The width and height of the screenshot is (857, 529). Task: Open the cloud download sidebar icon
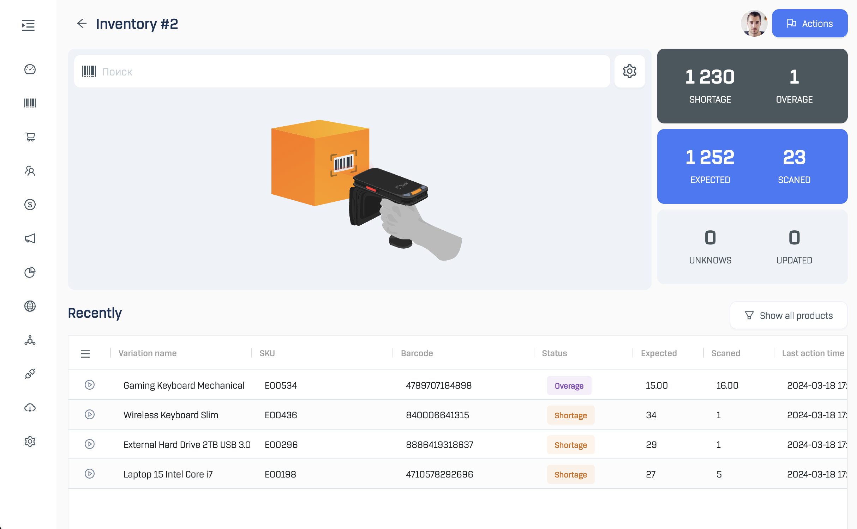point(30,408)
